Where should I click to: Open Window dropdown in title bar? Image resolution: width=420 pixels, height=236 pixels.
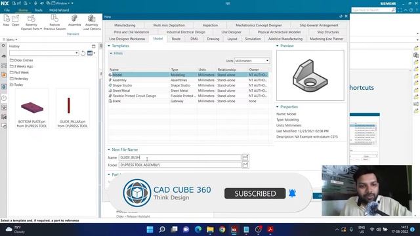click(x=61, y=3)
